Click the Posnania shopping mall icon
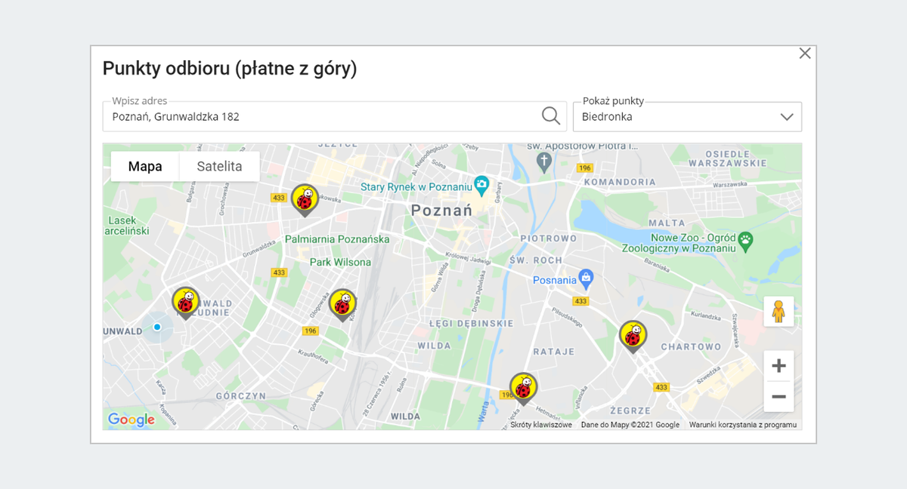Viewport: 907px width, 489px height. pos(587,277)
